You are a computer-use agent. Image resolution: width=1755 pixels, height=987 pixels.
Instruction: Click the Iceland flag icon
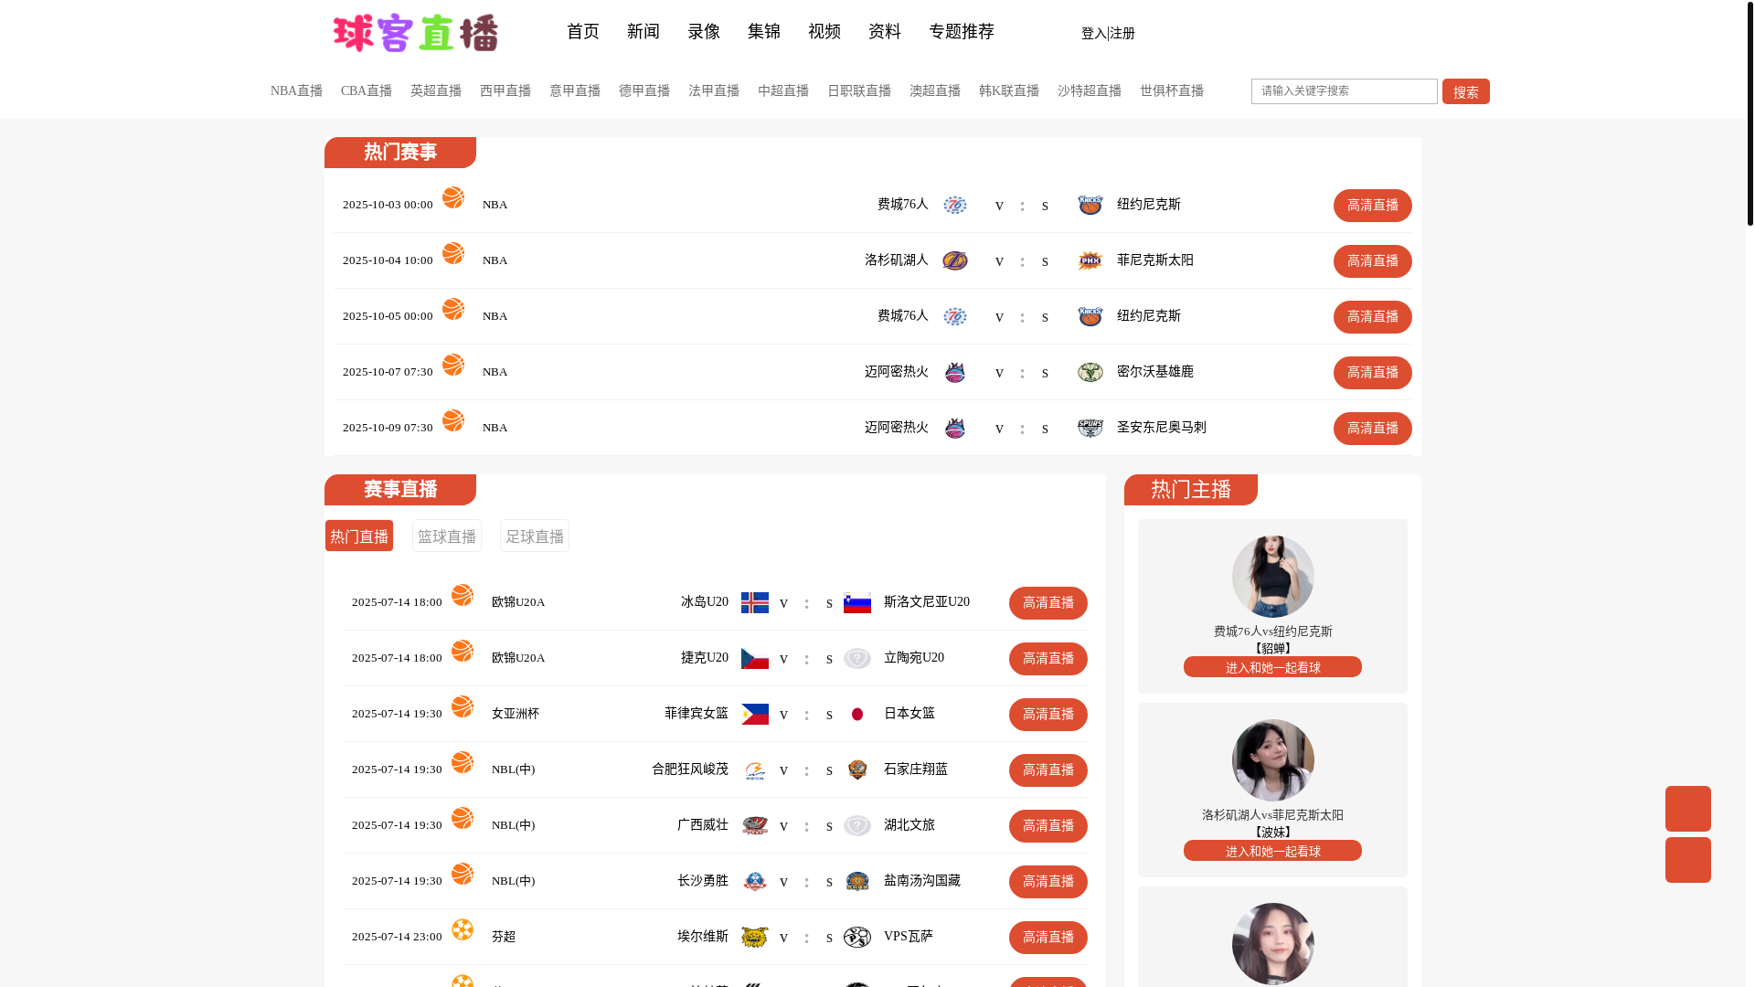coord(755,602)
